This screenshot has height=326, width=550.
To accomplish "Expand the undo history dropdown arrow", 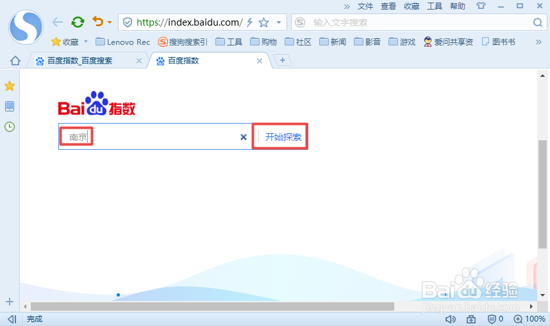I will (110, 22).
